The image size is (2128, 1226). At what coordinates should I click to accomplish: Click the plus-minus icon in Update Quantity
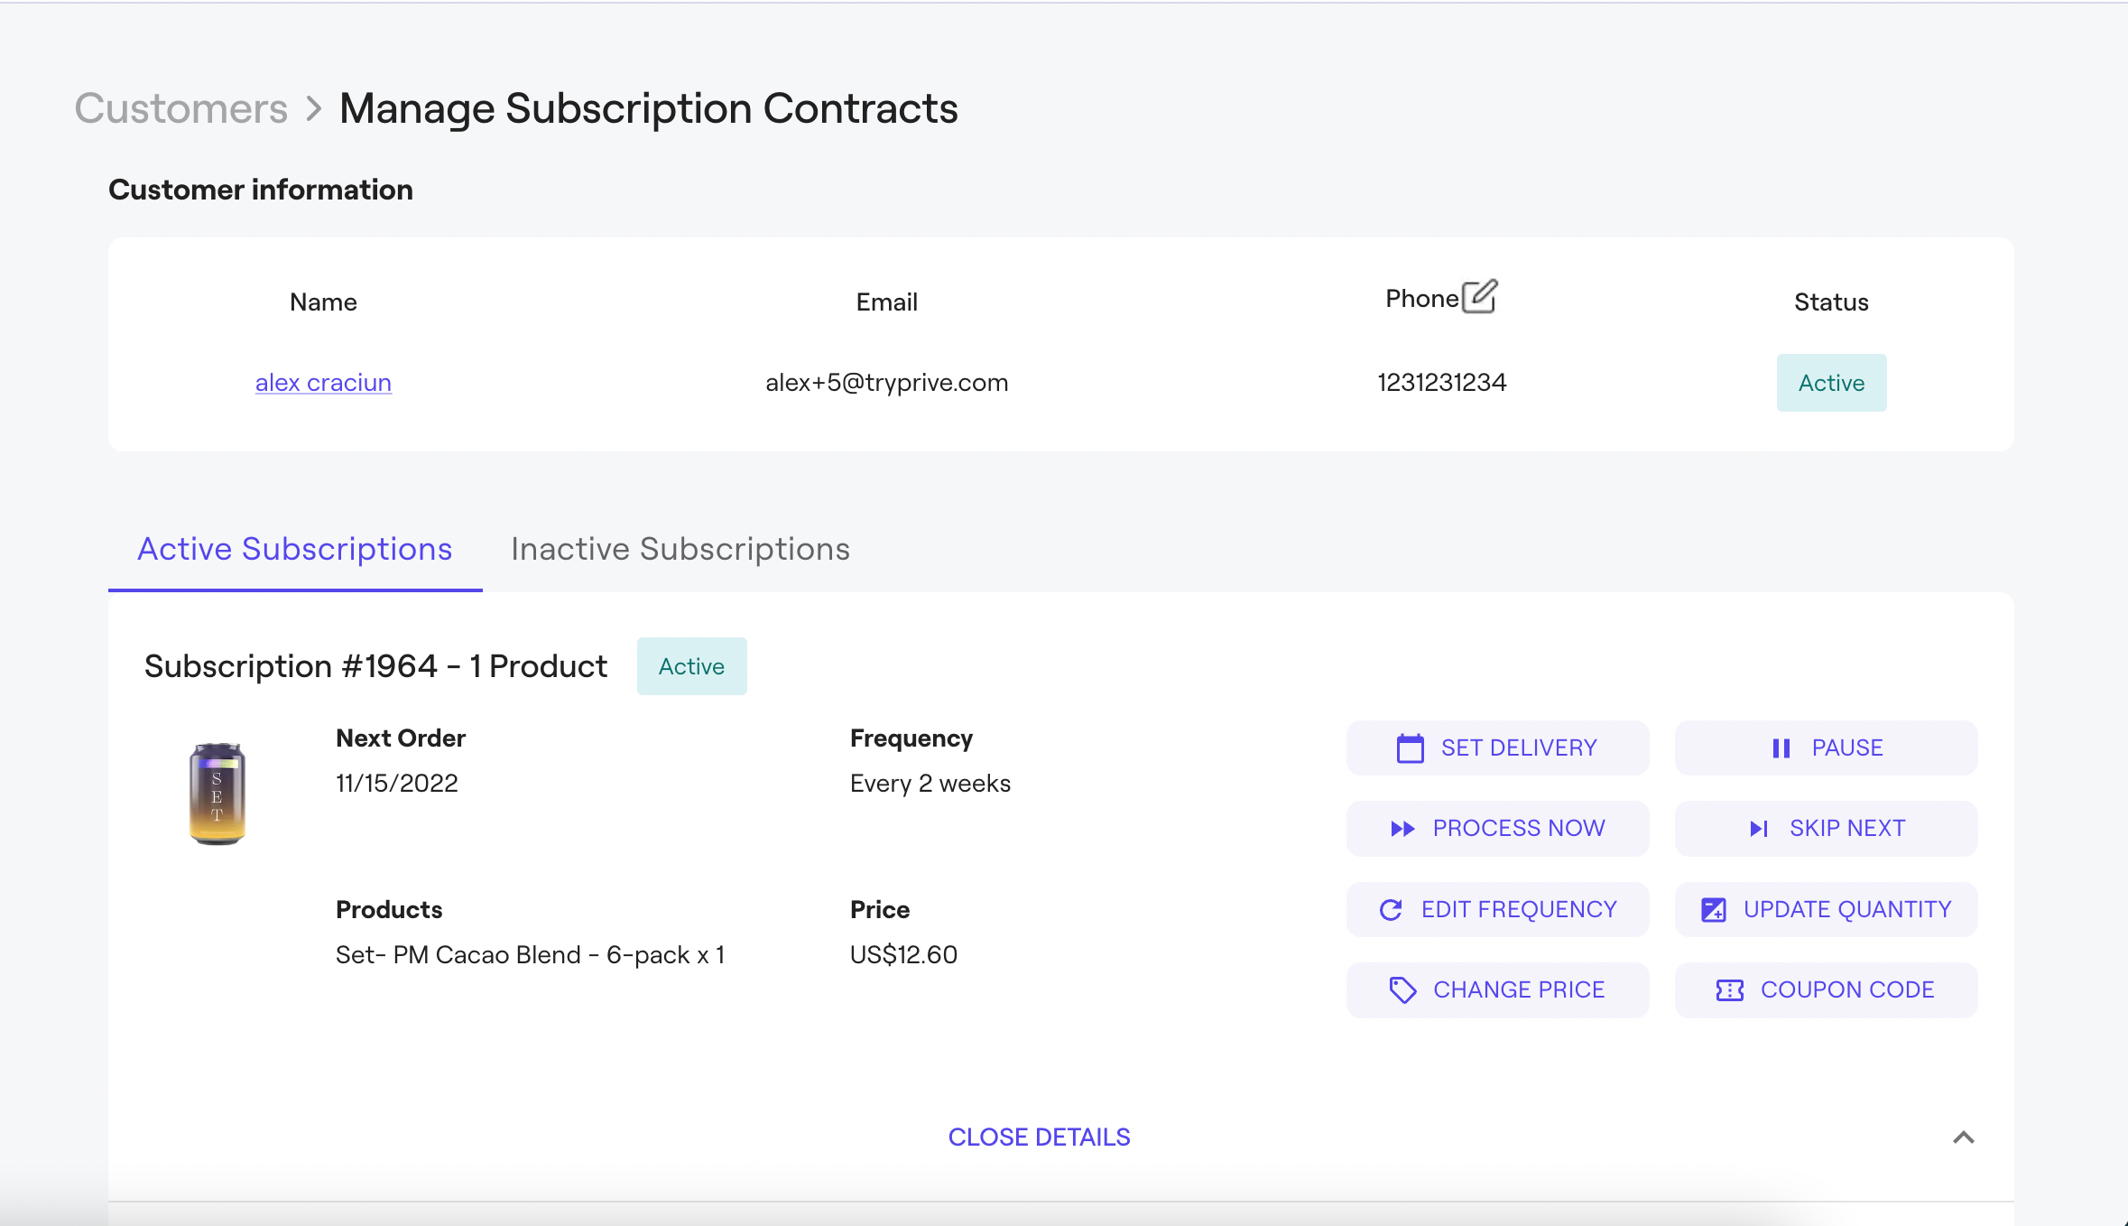tap(1713, 910)
